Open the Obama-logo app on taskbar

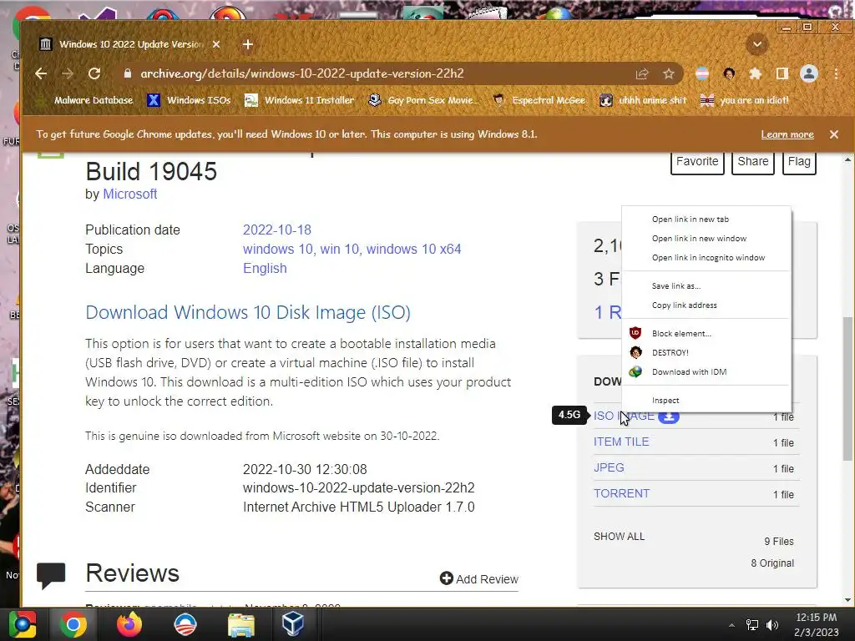(x=185, y=624)
